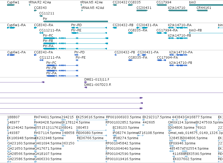Click the bin3-RB transcript label
The height and width of the screenshot is (163, 223).
point(195,30)
